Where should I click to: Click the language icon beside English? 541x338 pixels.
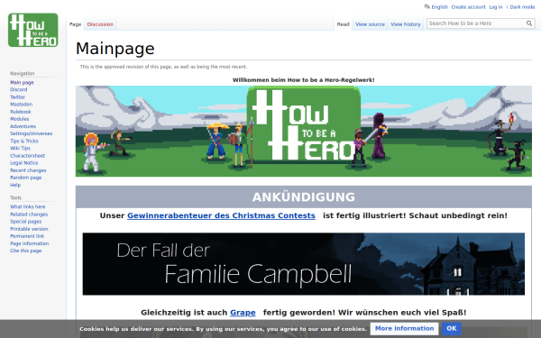(x=427, y=6)
